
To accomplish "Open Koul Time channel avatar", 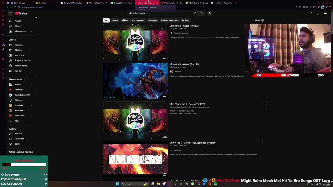I will coord(10,110).
